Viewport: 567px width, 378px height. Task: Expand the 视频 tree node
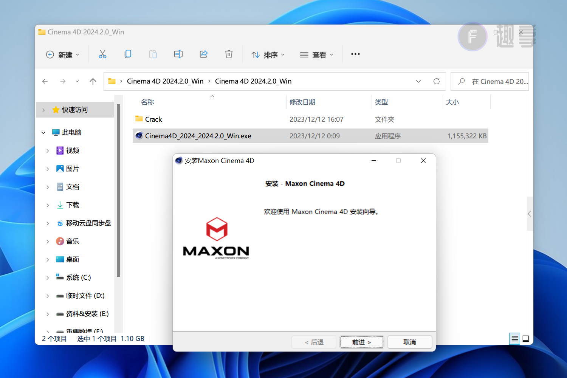pyautogui.click(x=48, y=151)
